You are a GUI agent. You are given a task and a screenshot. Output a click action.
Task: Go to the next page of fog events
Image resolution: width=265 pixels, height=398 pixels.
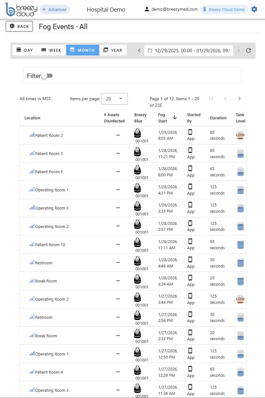239,98
